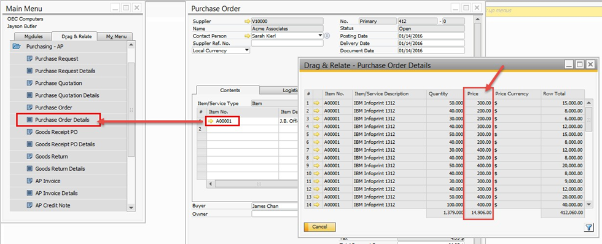This screenshot has height=244, width=602.
Task: Click the Item/Service Description column header
Action: click(389, 94)
